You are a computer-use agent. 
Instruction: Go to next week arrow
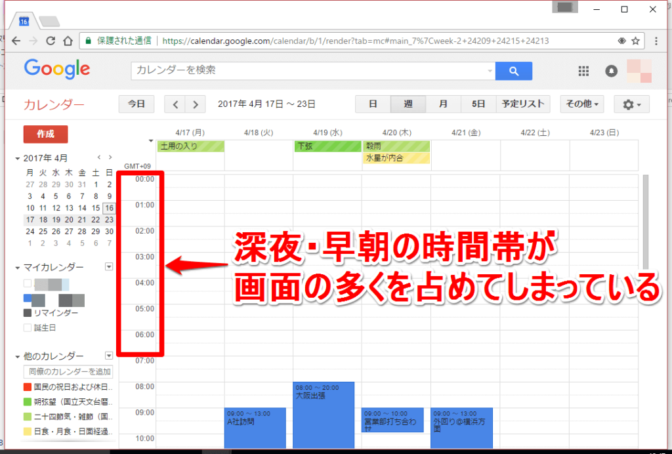(196, 104)
